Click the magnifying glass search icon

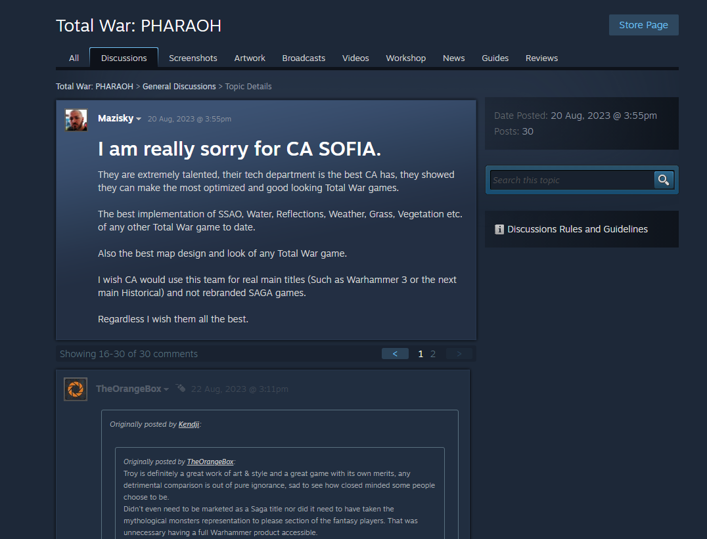[x=664, y=181]
